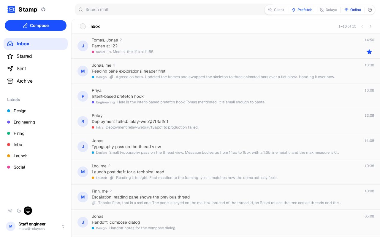Screen dimensions: 380x237
Task: Click avatar J on Ramen at 12? row
Action: (x=83, y=46)
